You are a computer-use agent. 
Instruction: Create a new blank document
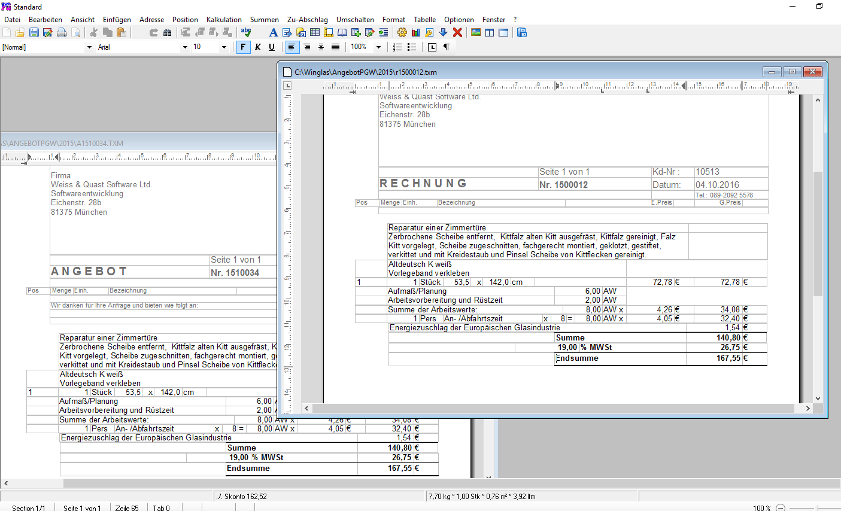point(7,32)
